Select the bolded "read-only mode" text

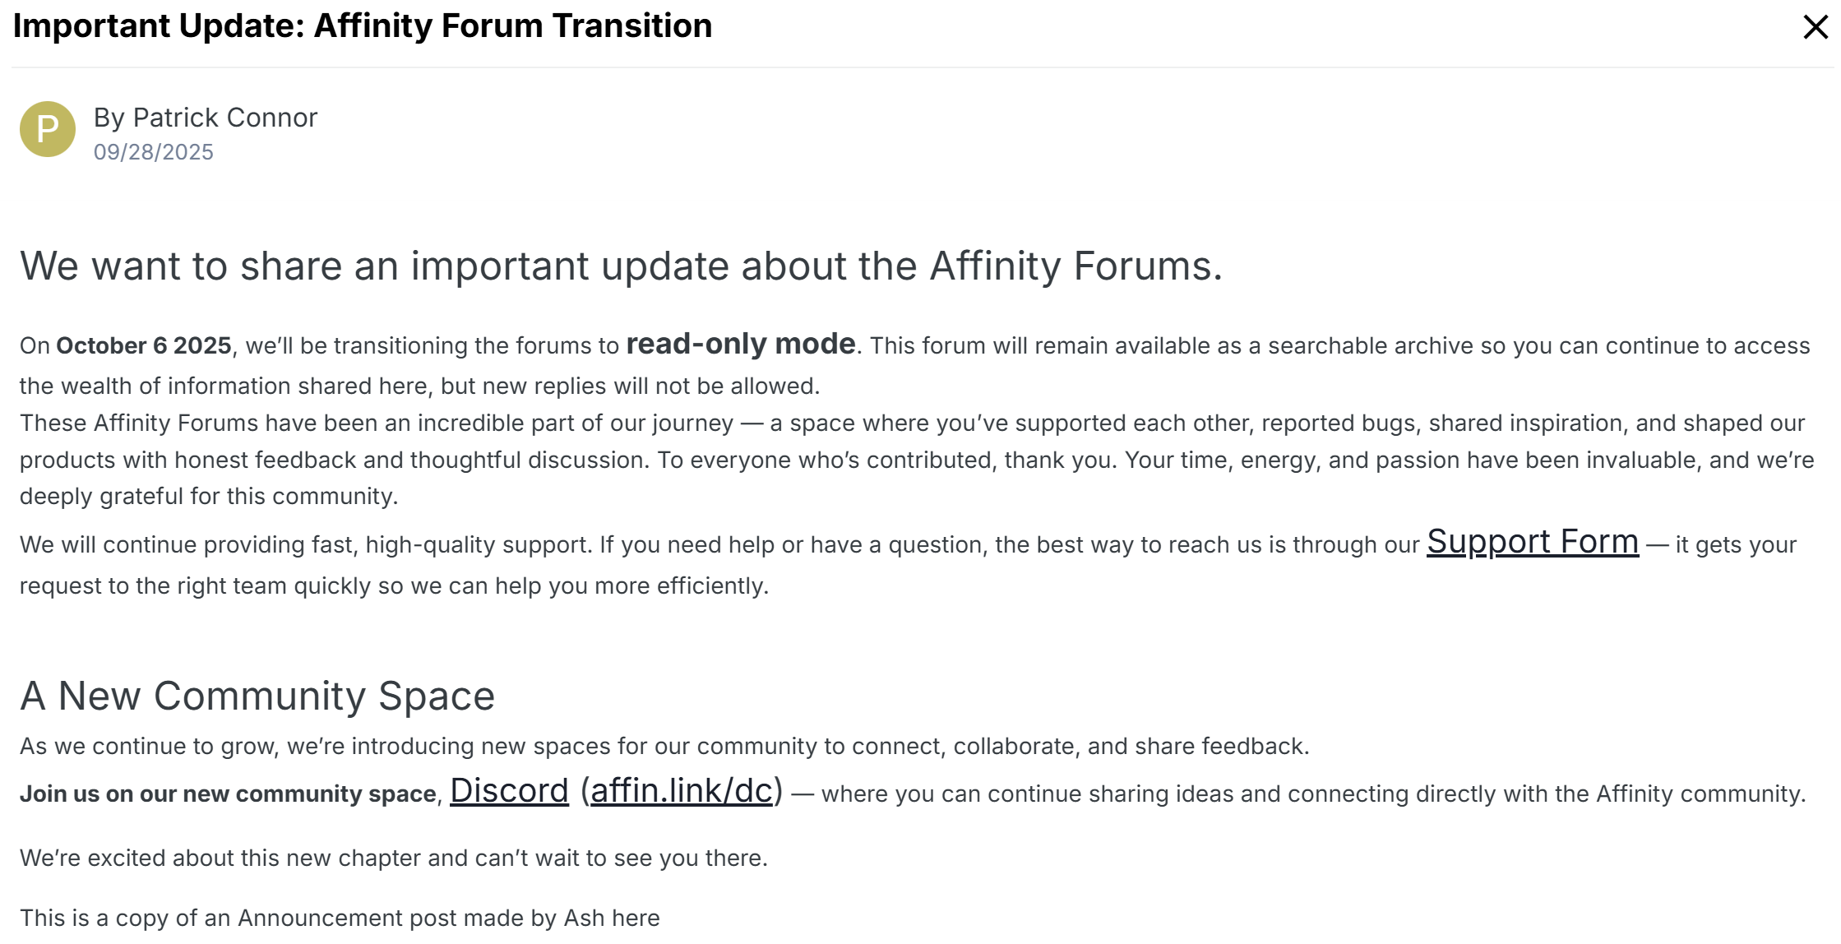pyautogui.click(x=741, y=345)
